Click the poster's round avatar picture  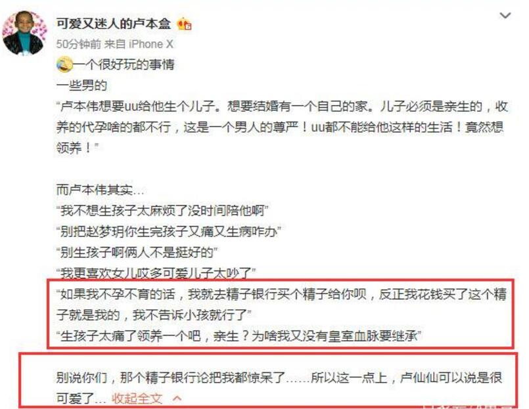pos(24,33)
